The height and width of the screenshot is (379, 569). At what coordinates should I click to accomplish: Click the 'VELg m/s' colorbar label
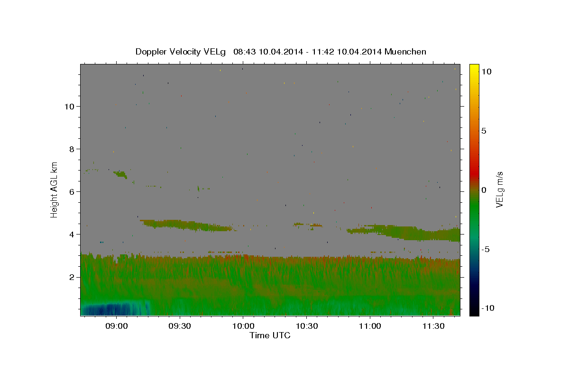[499, 190]
